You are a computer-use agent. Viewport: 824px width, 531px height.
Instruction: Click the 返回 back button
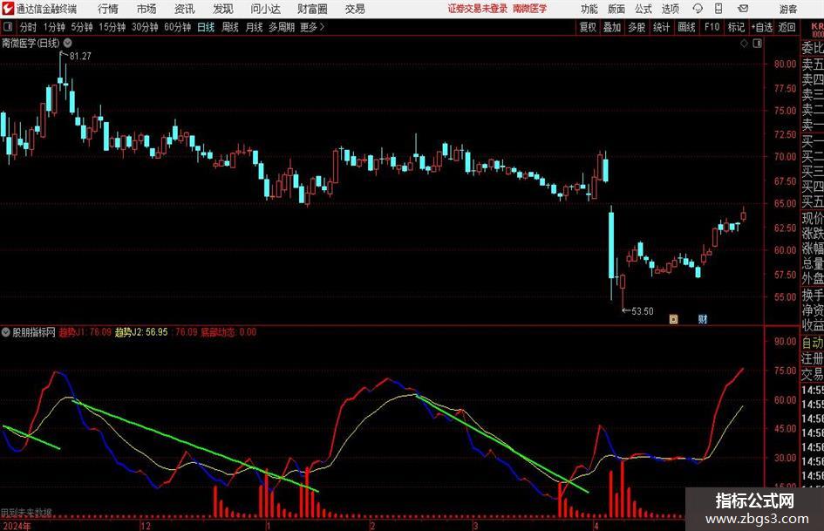[x=787, y=27]
